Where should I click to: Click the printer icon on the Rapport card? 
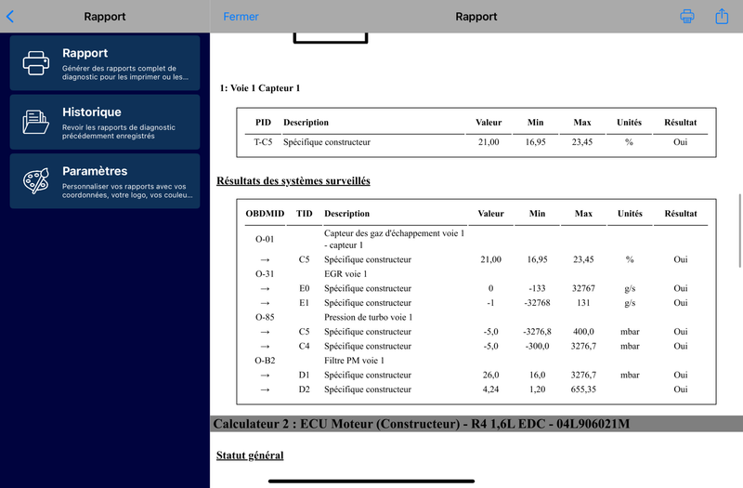tap(36, 63)
